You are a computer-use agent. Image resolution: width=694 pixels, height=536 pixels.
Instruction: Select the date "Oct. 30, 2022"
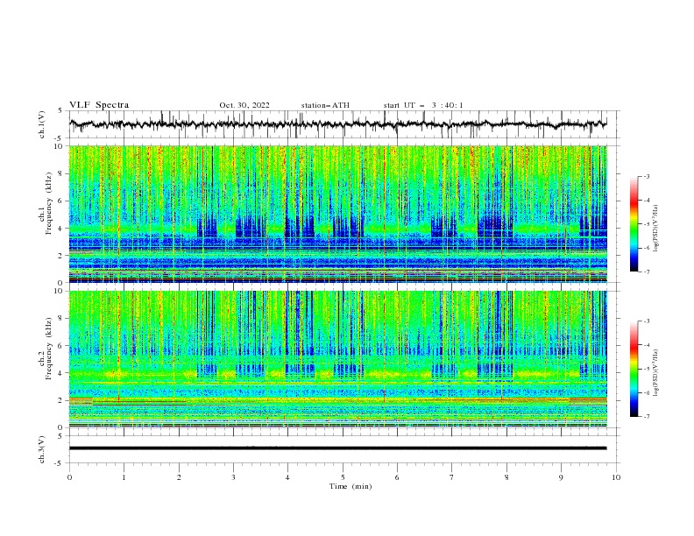click(x=244, y=105)
